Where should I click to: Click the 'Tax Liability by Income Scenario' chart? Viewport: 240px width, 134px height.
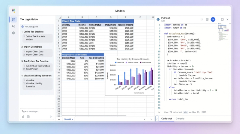[x=130, y=76]
